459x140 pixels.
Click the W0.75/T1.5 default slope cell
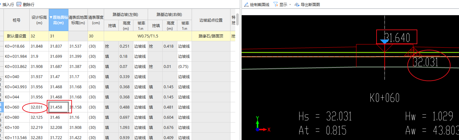click(148, 36)
